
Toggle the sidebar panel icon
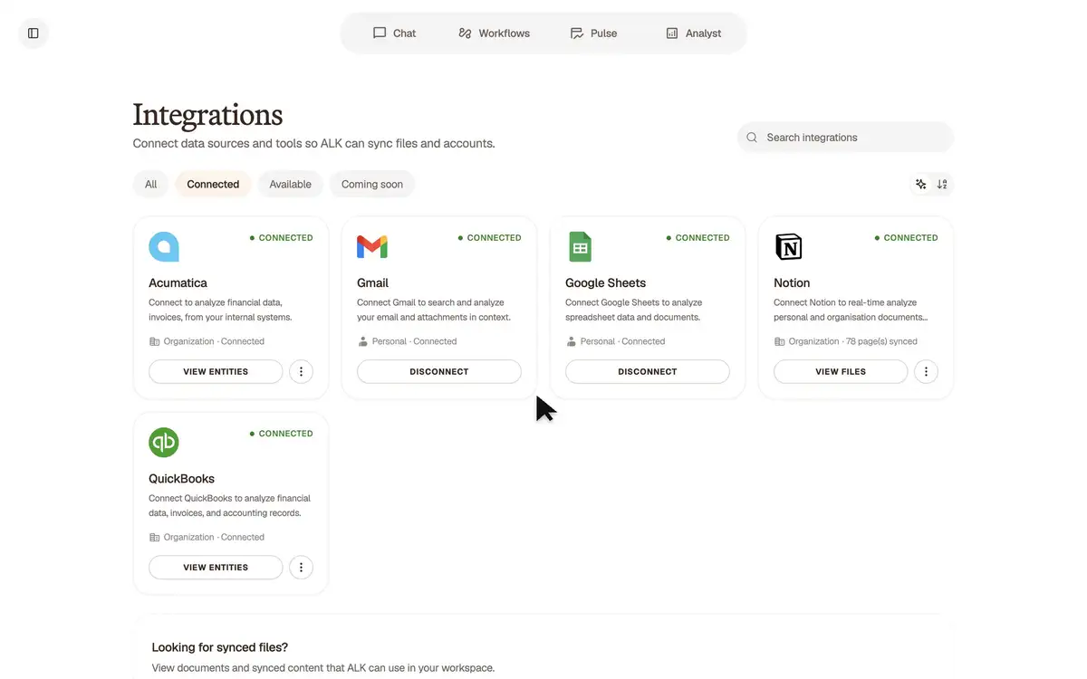coord(34,33)
